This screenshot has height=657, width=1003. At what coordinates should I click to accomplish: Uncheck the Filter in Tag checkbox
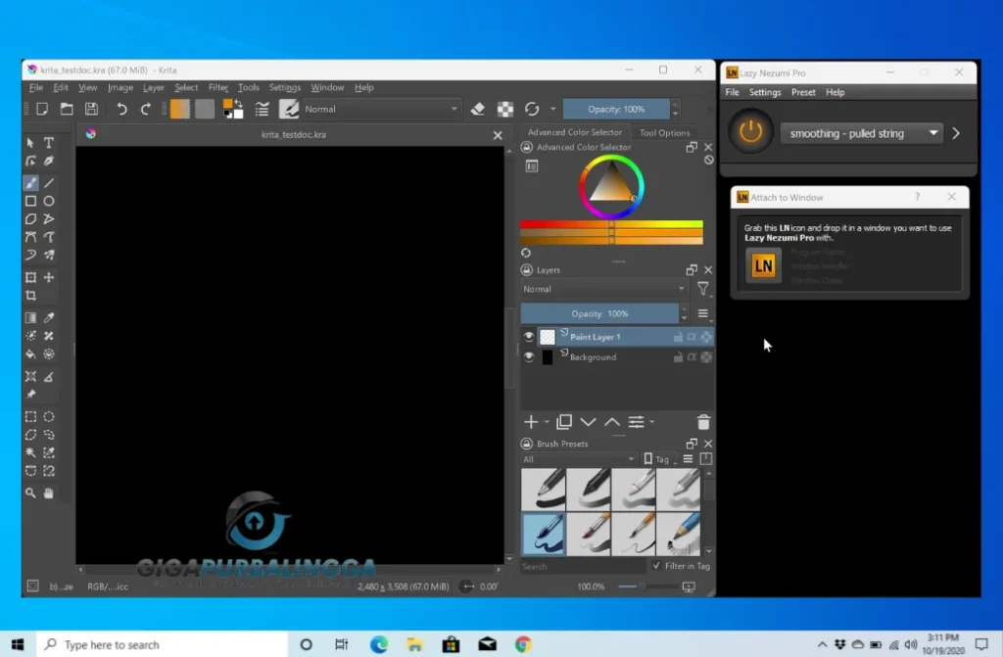click(656, 566)
